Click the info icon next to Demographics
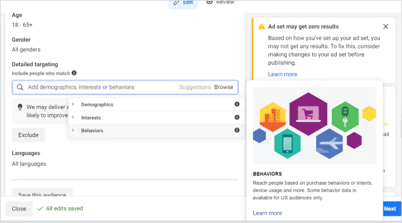Image resolution: width=402 pixels, height=223 pixels. click(x=237, y=104)
